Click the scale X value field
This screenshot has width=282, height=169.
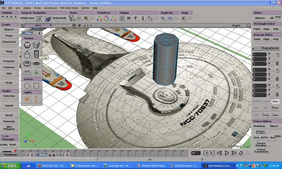tap(259, 54)
